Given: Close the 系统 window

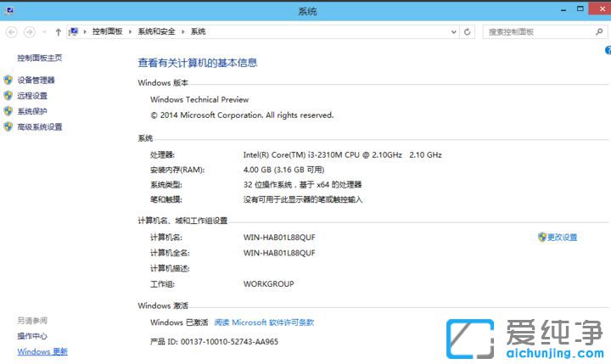Looking at the screenshot, I should 601,9.
